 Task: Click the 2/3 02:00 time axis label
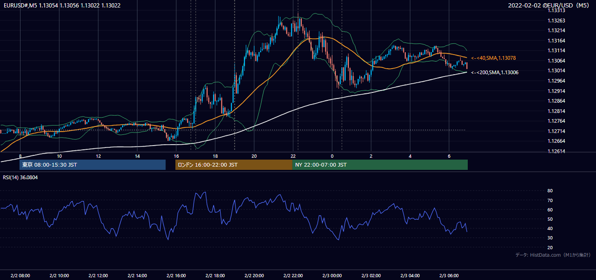371,275
